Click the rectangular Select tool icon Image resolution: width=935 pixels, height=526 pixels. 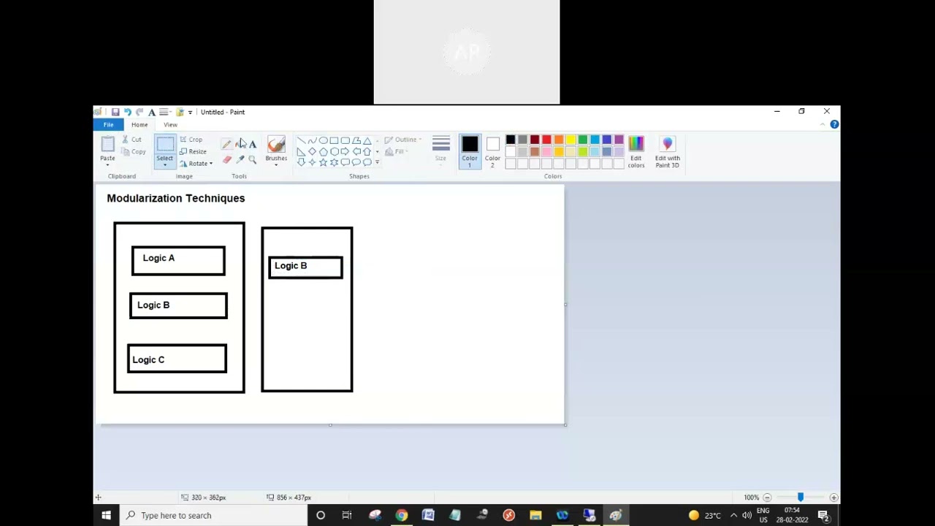tap(164, 144)
